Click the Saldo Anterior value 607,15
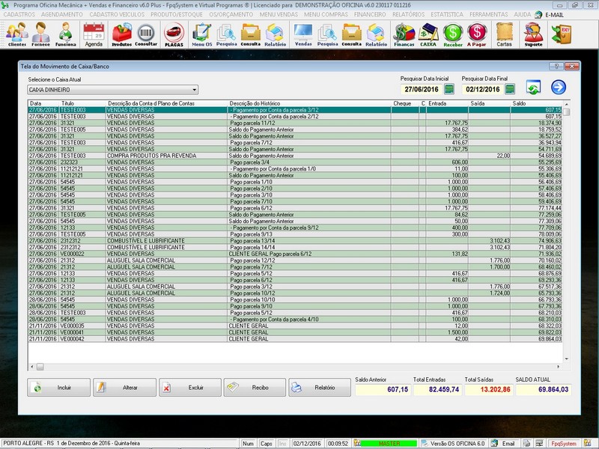Image resolution: width=599 pixels, height=449 pixels. click(383, 390)
